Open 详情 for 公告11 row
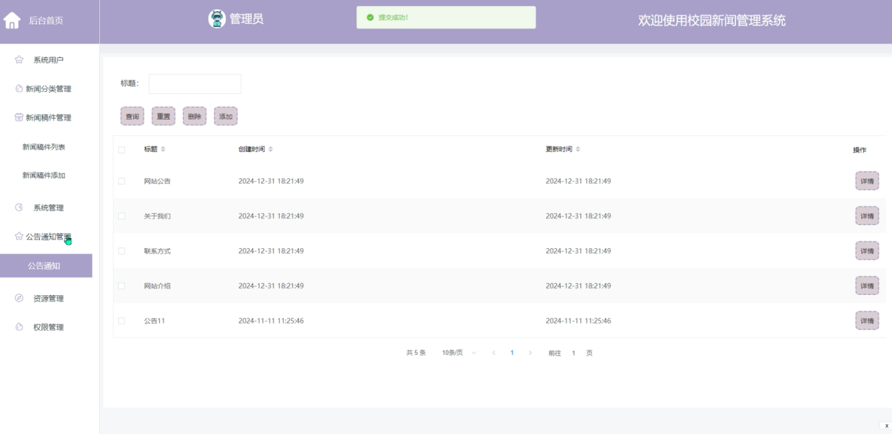The image size is (892, 434). (867, 321)
